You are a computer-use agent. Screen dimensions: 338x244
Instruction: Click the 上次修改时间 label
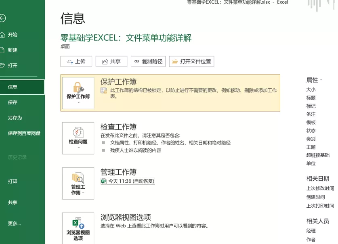[x=320, y=188]
